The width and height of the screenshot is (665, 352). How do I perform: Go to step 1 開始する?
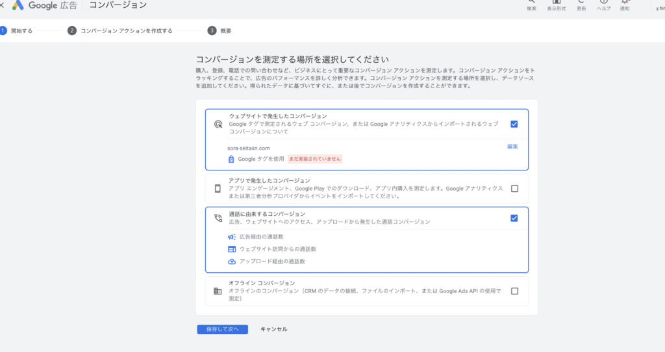(17, 30)
